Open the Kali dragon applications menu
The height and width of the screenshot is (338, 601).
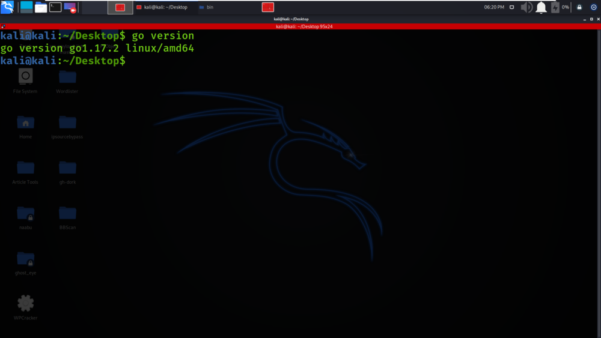coord(7,7)
